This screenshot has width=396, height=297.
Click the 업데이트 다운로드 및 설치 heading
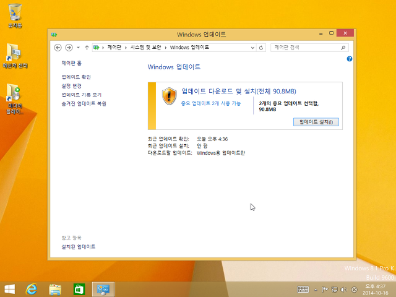(239, 91)
